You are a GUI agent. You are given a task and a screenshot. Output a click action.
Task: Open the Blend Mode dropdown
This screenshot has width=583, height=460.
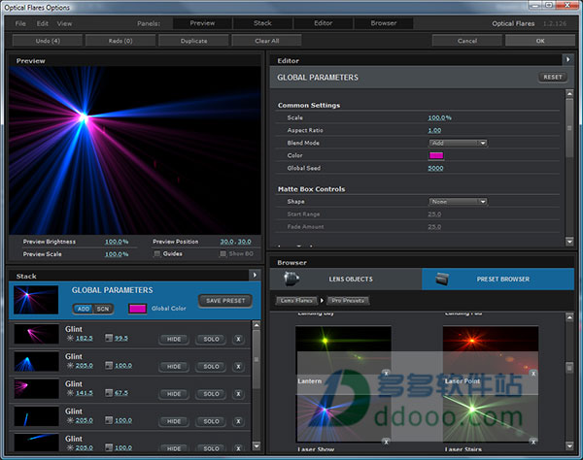point(458,143)
